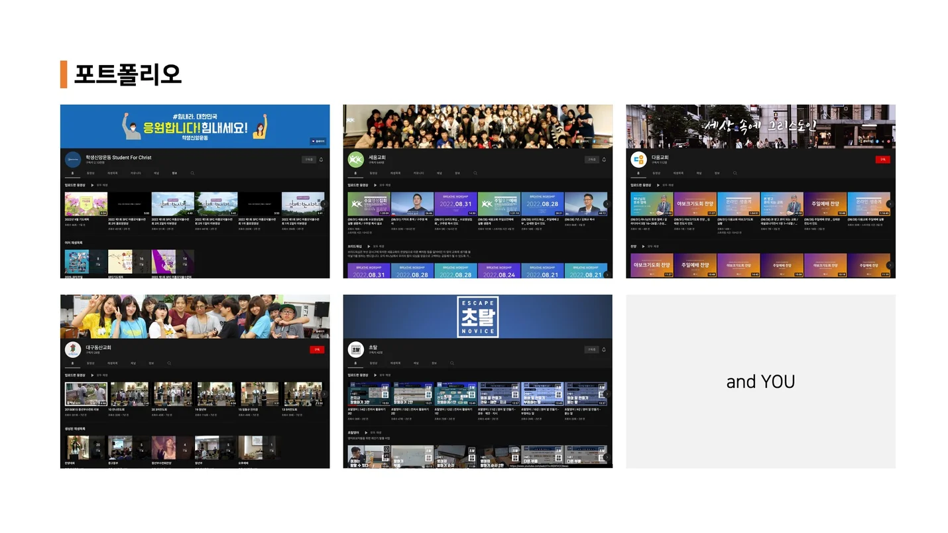This screenshot has height=533, width=948.
Task: Show next videos in 대구동산교회 uploads row
Action: (324, 394)
